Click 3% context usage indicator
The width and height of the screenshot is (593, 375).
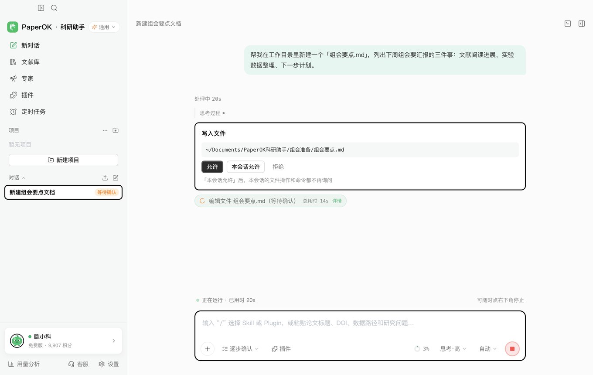[422, 349]
